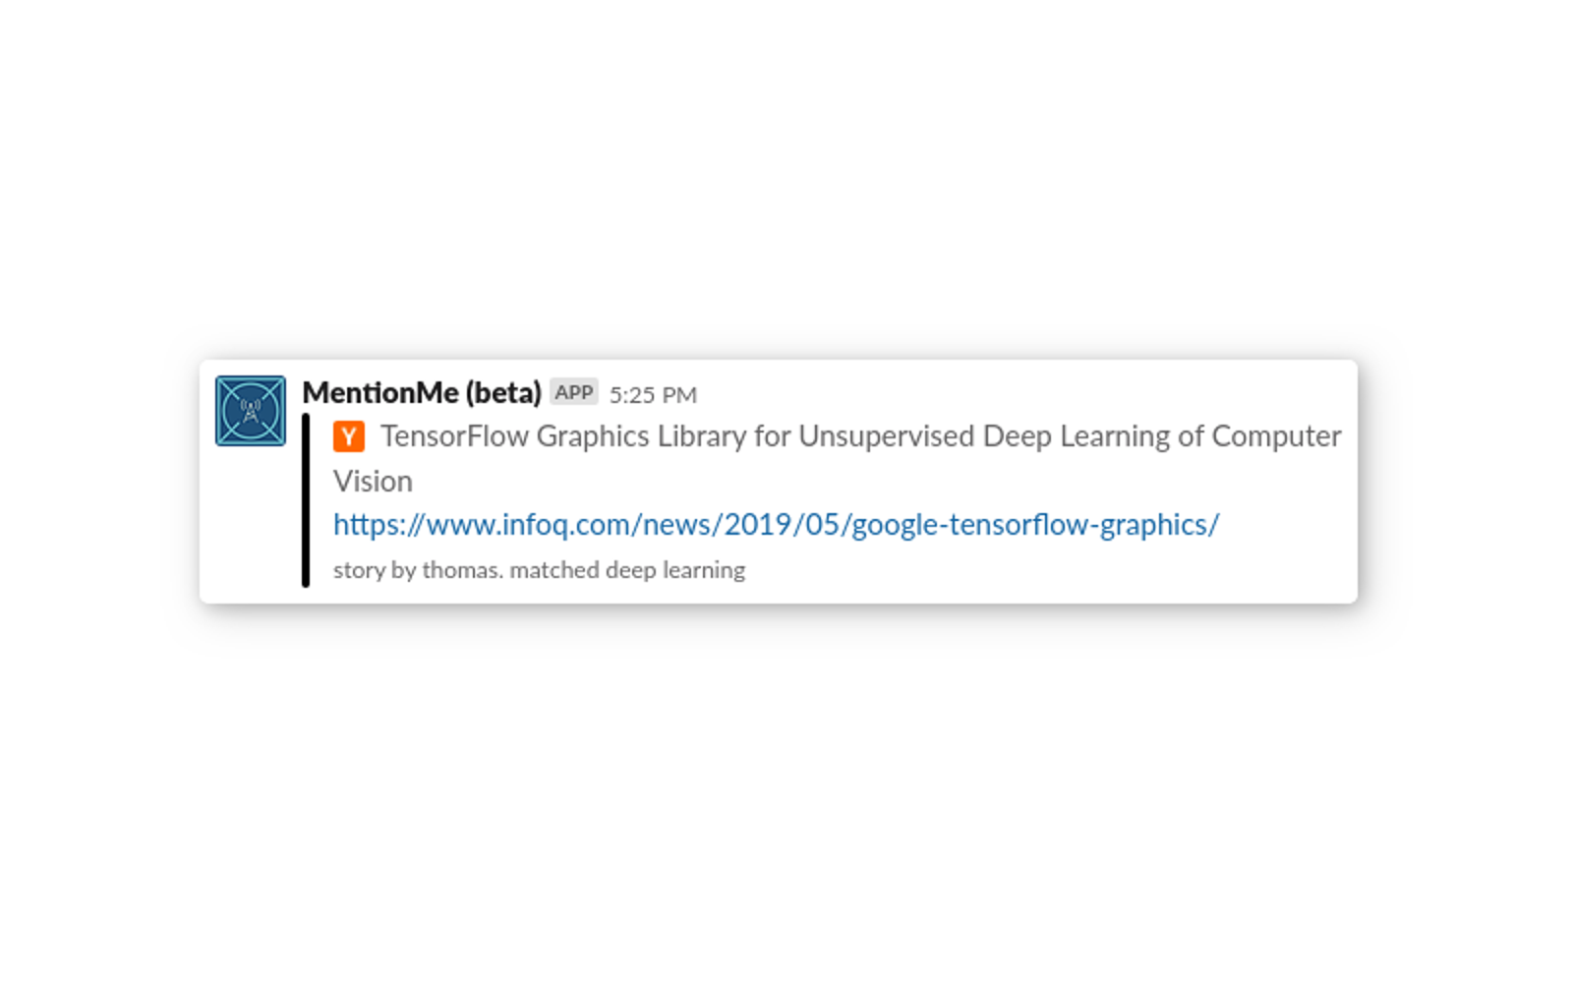This screenshot has height=983, width=1573.
Task: Click the black attachment bar on left
Action: (x=306, y=501)
